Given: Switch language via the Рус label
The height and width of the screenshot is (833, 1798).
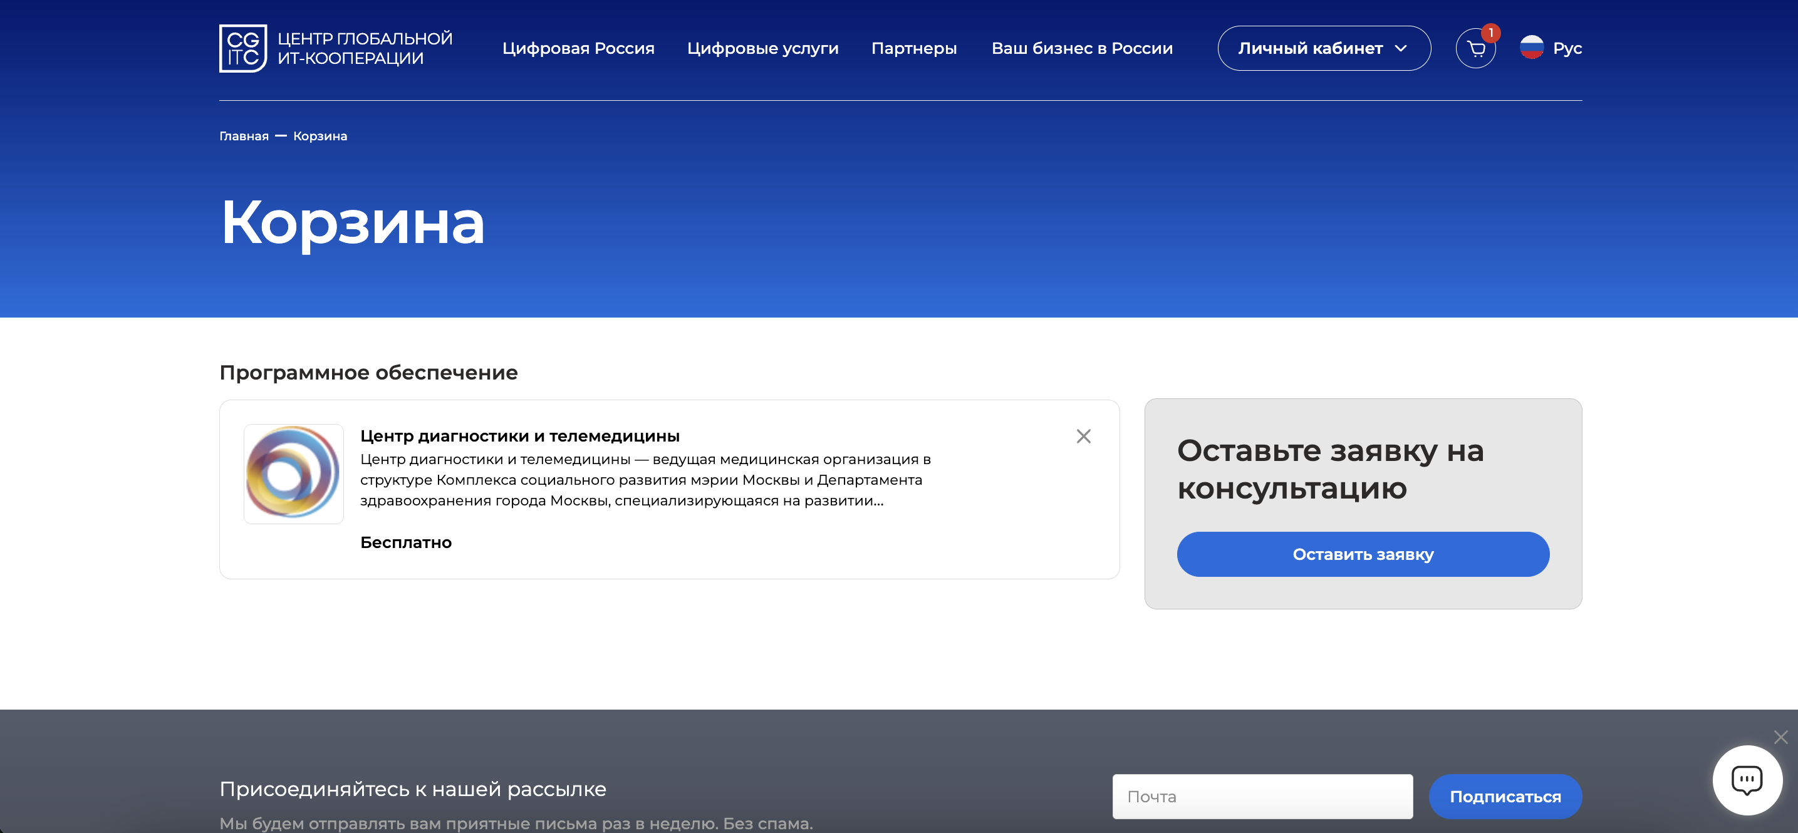Looking at the screenshot, I should (1567, 48).
